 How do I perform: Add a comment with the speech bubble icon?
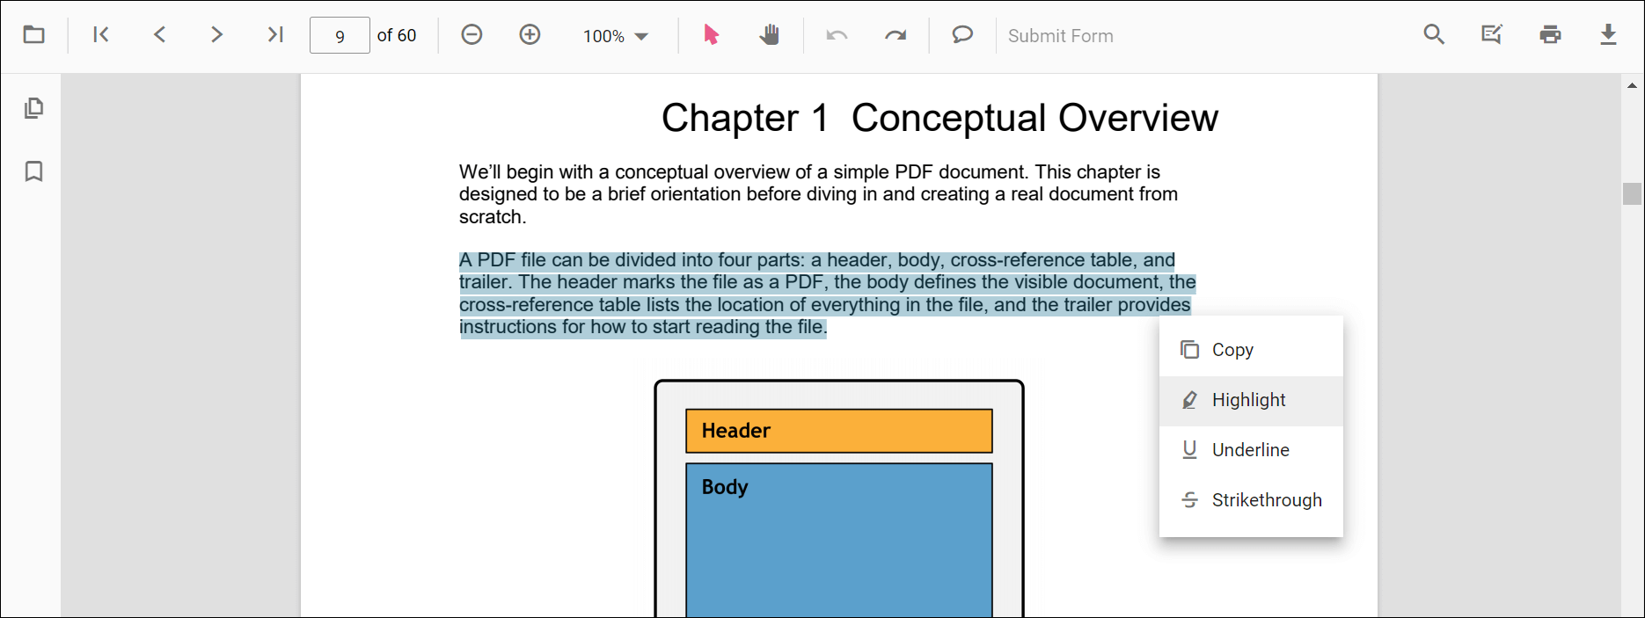pos(962,35)
